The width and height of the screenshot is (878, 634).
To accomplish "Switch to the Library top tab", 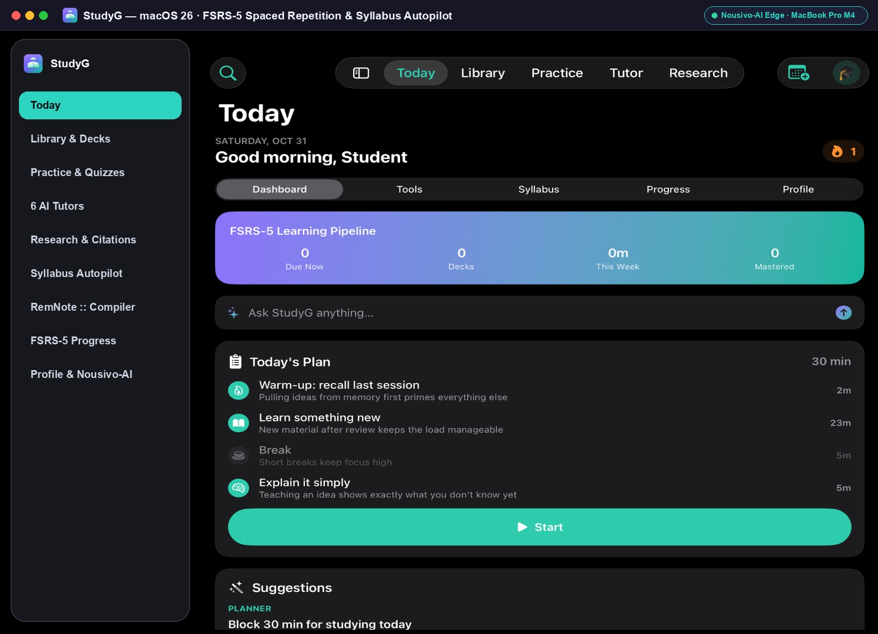I will [x=483, y=73].
